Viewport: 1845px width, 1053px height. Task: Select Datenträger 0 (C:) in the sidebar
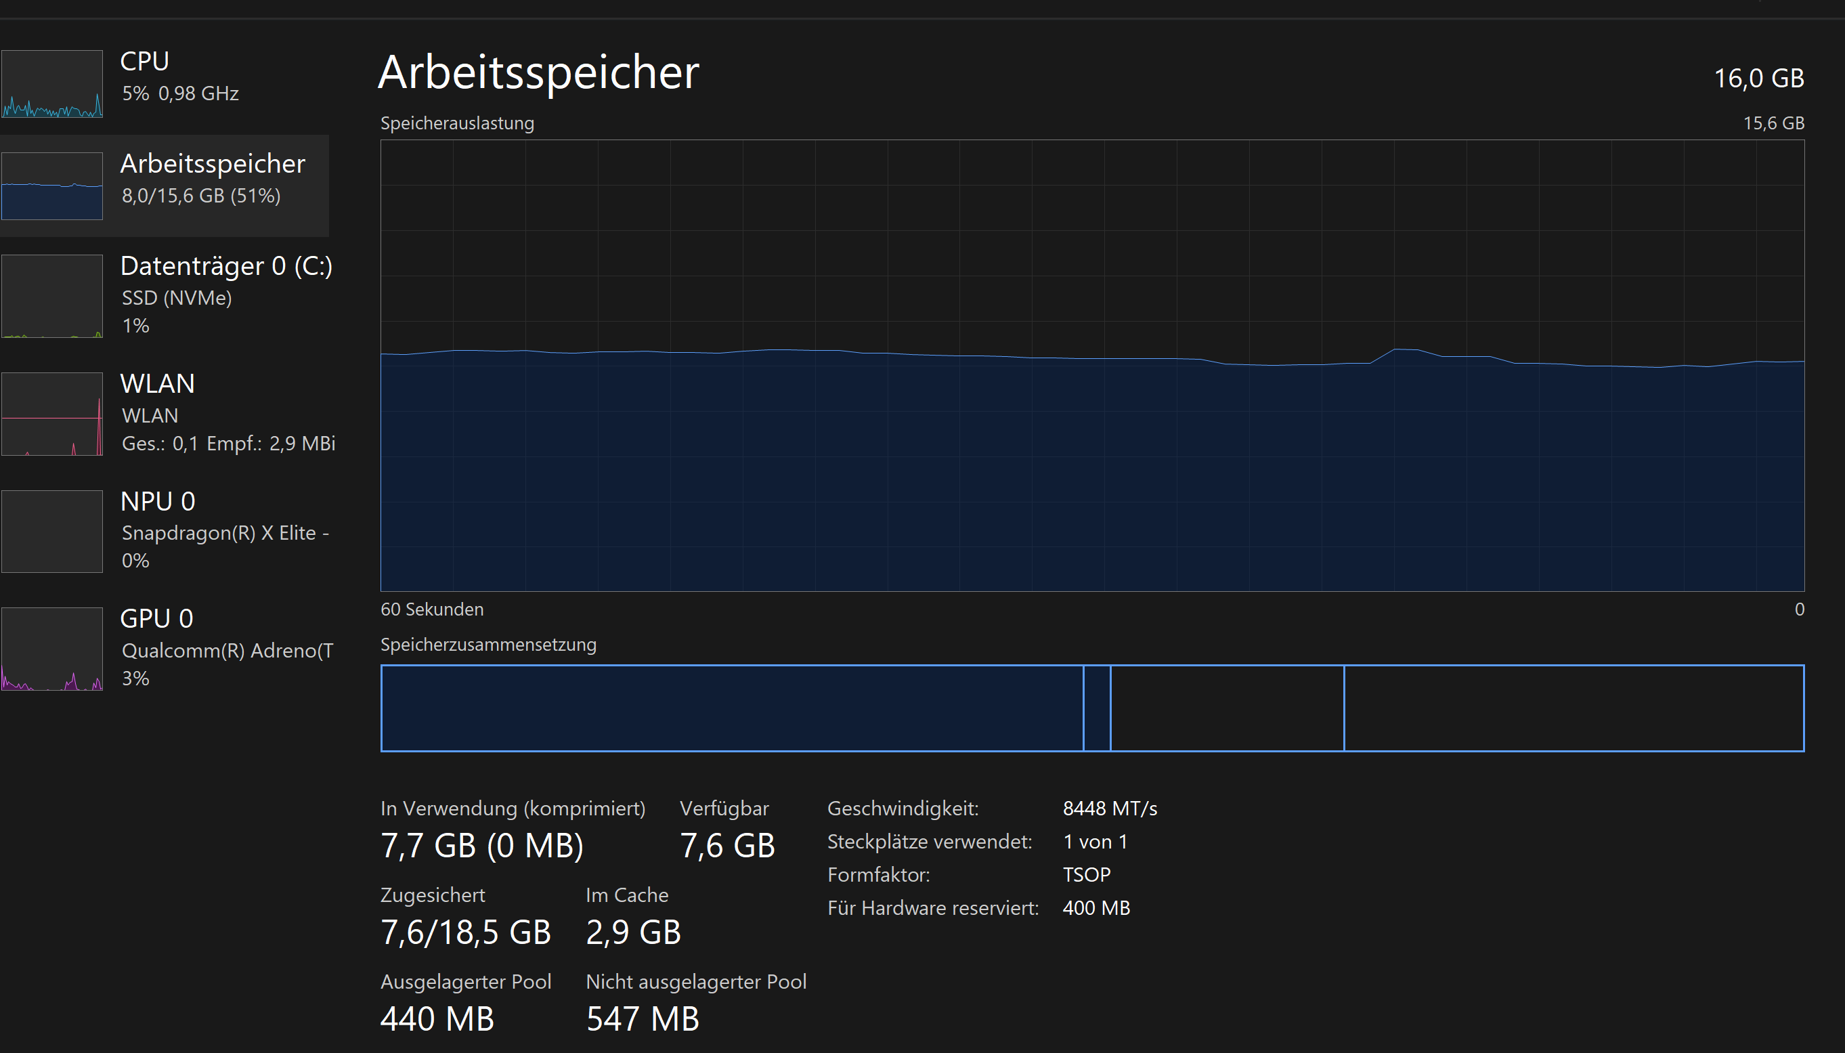click(165, 295)
